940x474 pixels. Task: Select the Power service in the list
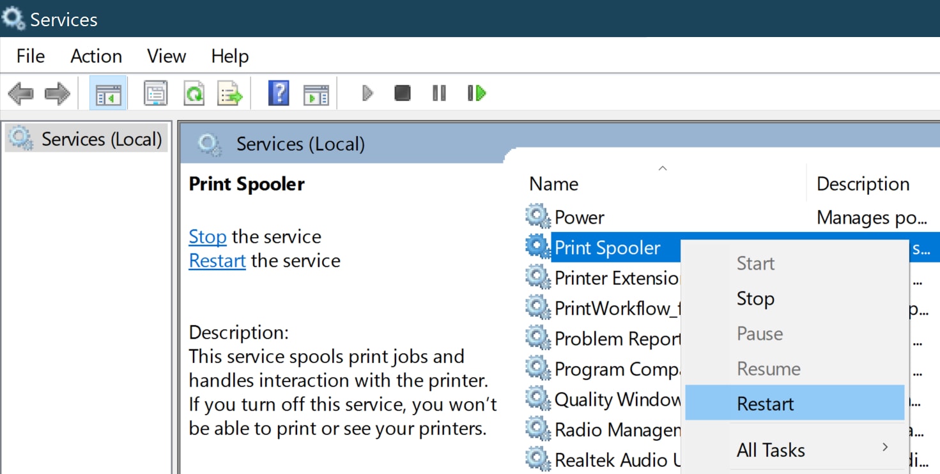tap(578, 217)
